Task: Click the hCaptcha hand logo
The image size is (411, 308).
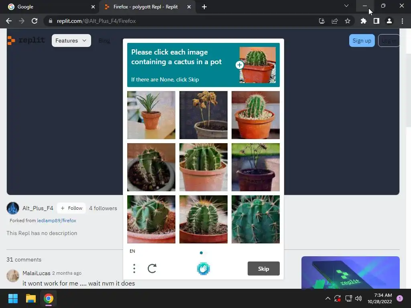Action: click(203, 269)
